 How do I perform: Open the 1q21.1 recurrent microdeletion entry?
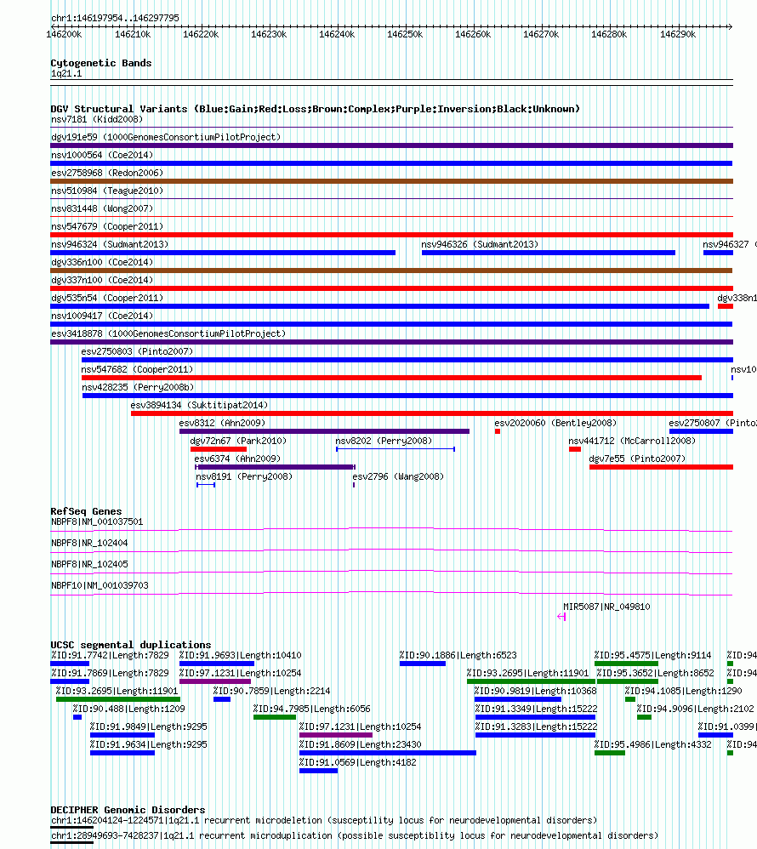point(324,820)
